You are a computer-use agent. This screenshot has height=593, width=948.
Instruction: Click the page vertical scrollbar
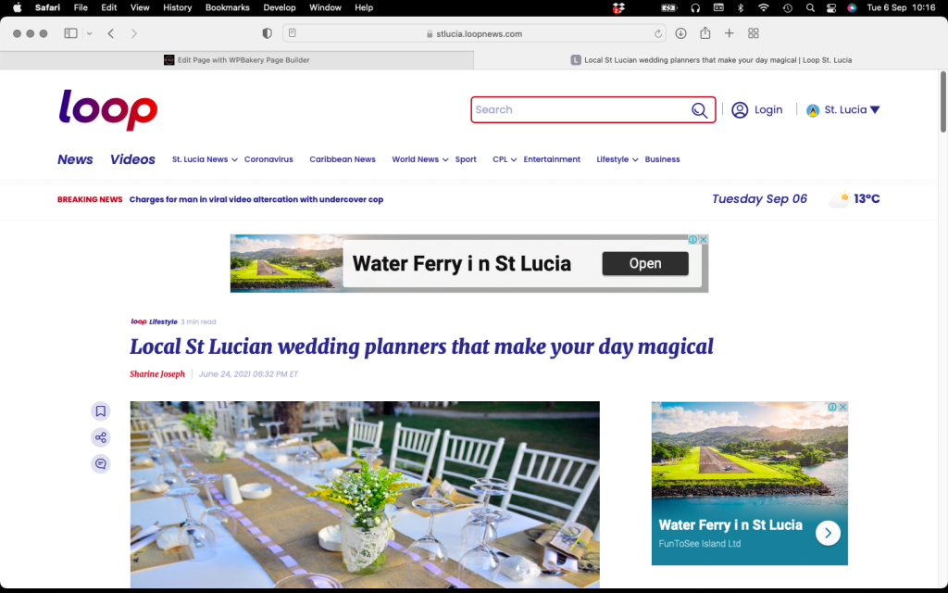click(x=942, y=102)
